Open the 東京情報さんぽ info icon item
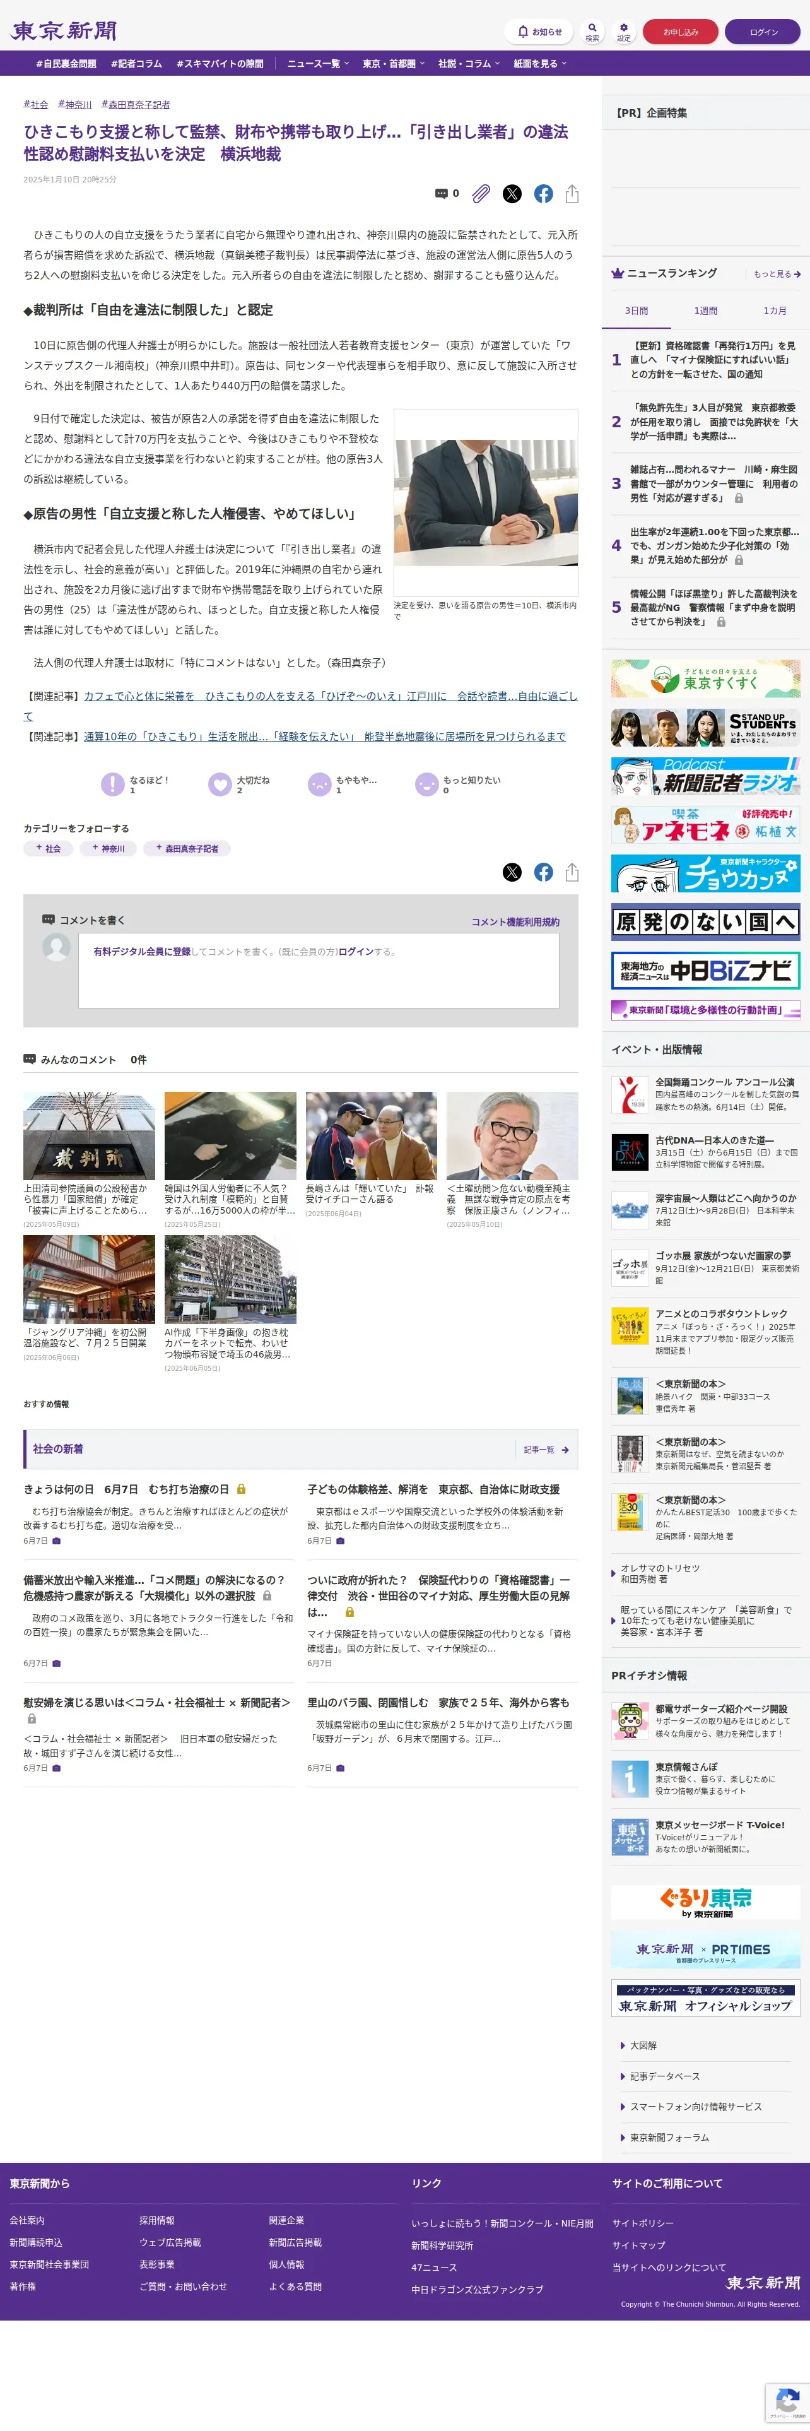This screenshot has height=2431, width=810. pyautogui.click(x=630, y=1778)
